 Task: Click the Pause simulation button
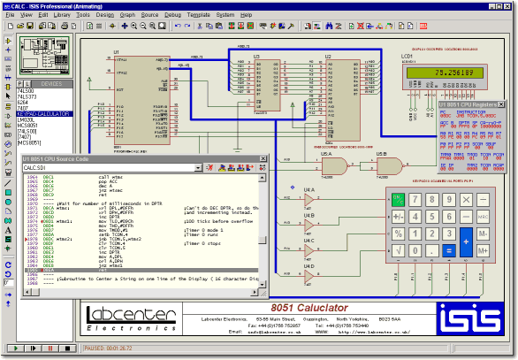click(x=50, y=349)
